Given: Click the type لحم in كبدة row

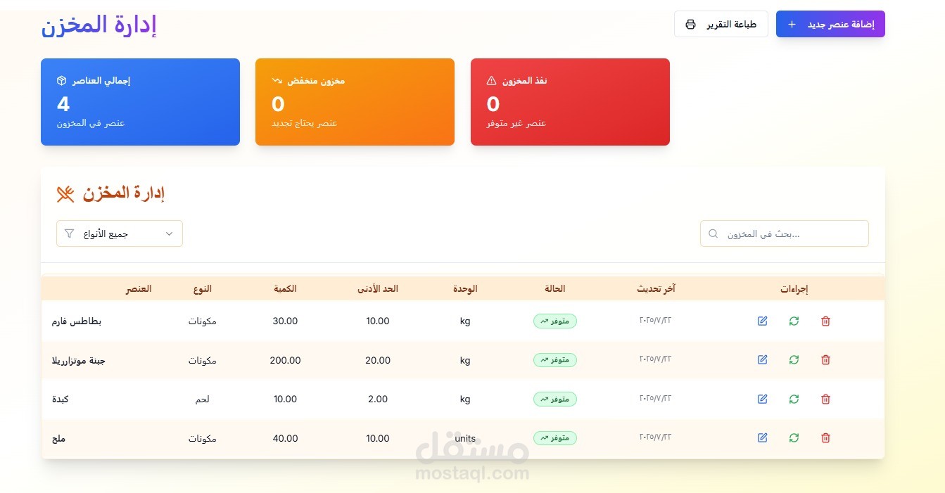Looking at the screenshot, I should [202, 399].
